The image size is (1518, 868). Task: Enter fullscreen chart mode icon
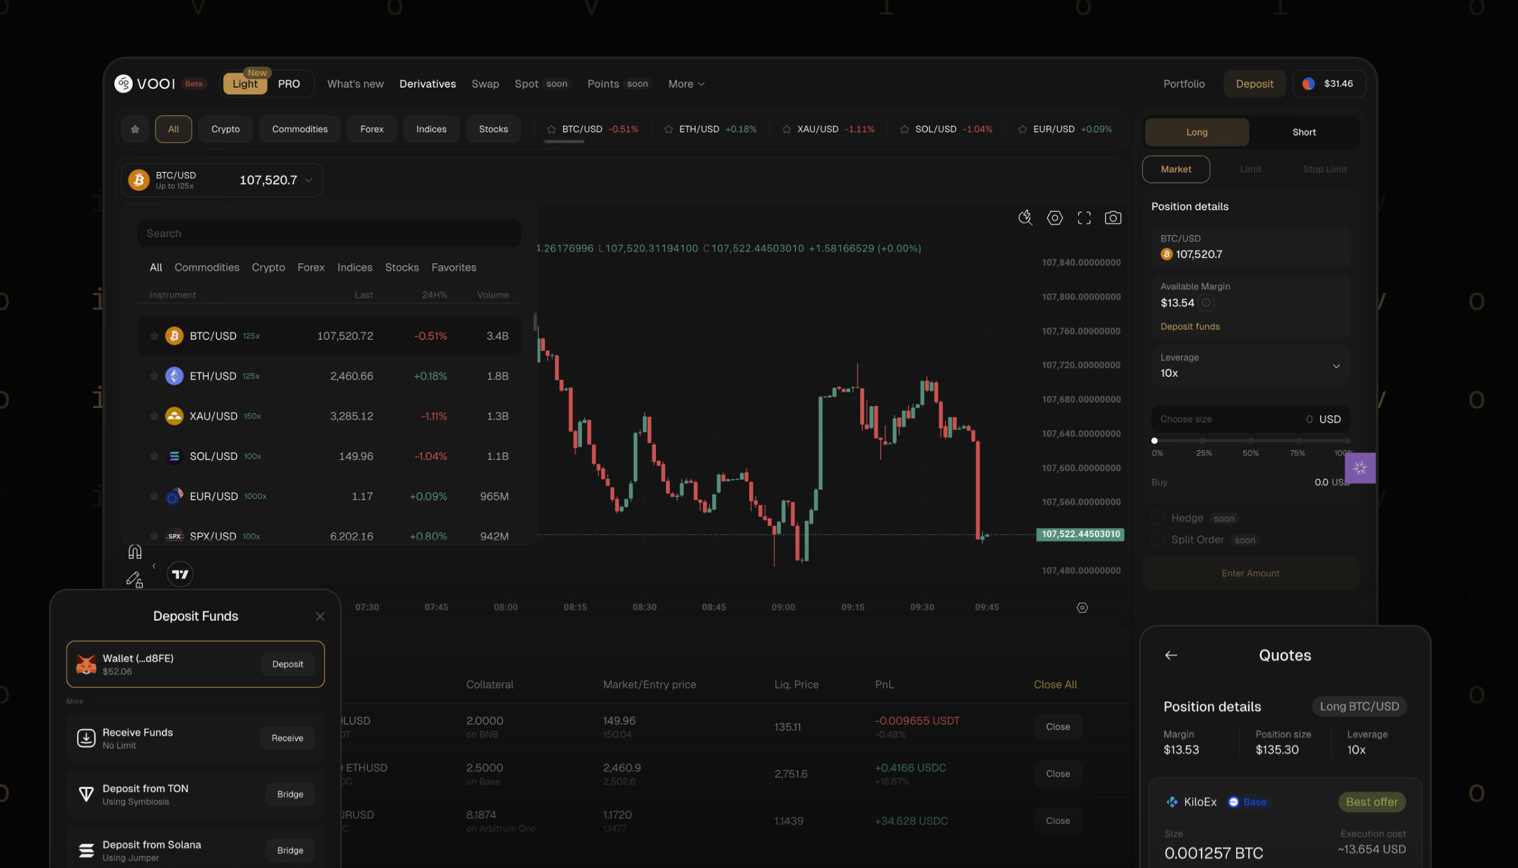pos(1084,218)
